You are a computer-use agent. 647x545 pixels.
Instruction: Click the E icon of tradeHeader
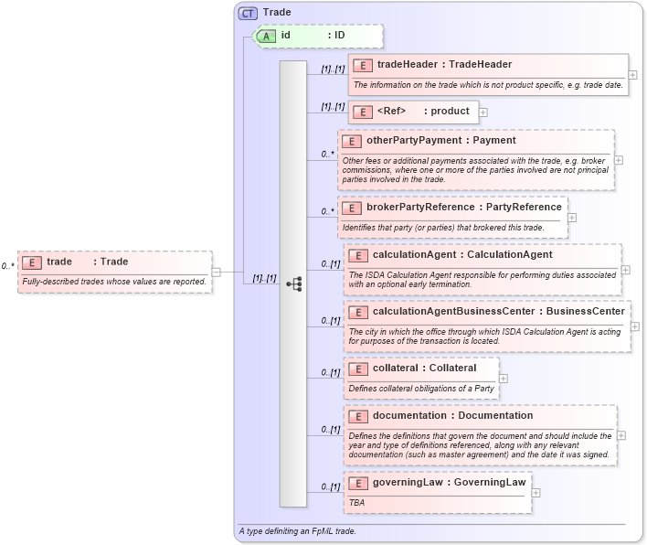coord(362,65)
